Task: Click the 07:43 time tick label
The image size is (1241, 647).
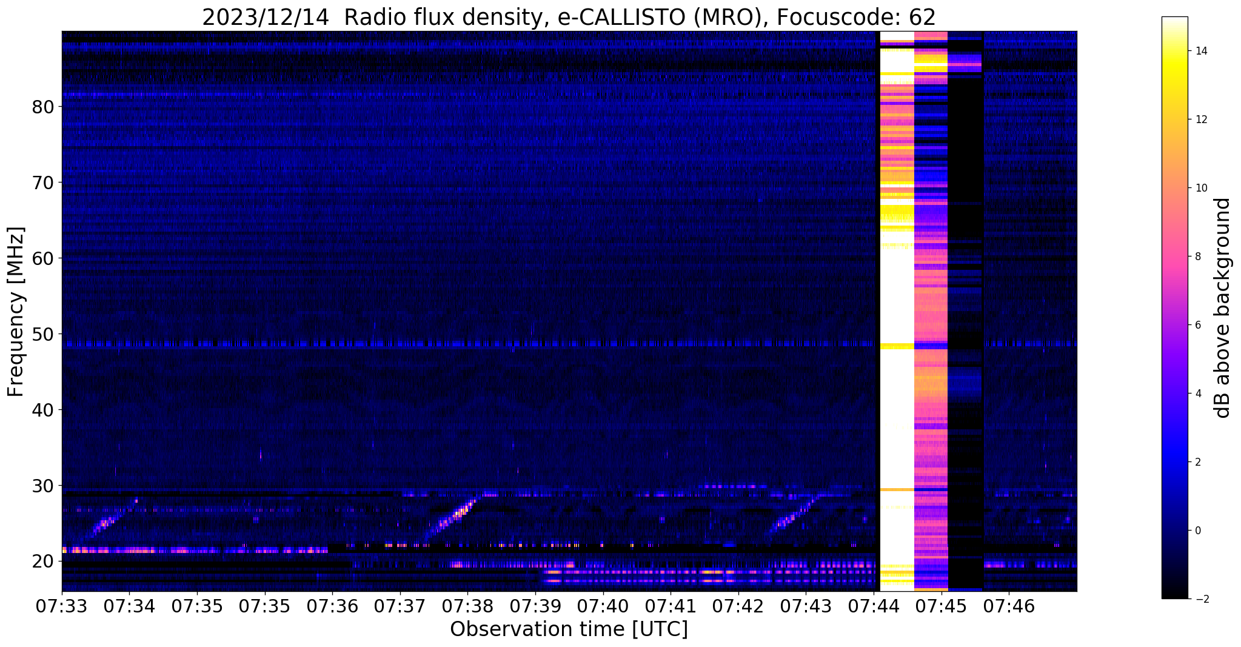Action: click(x=806, y=606)
